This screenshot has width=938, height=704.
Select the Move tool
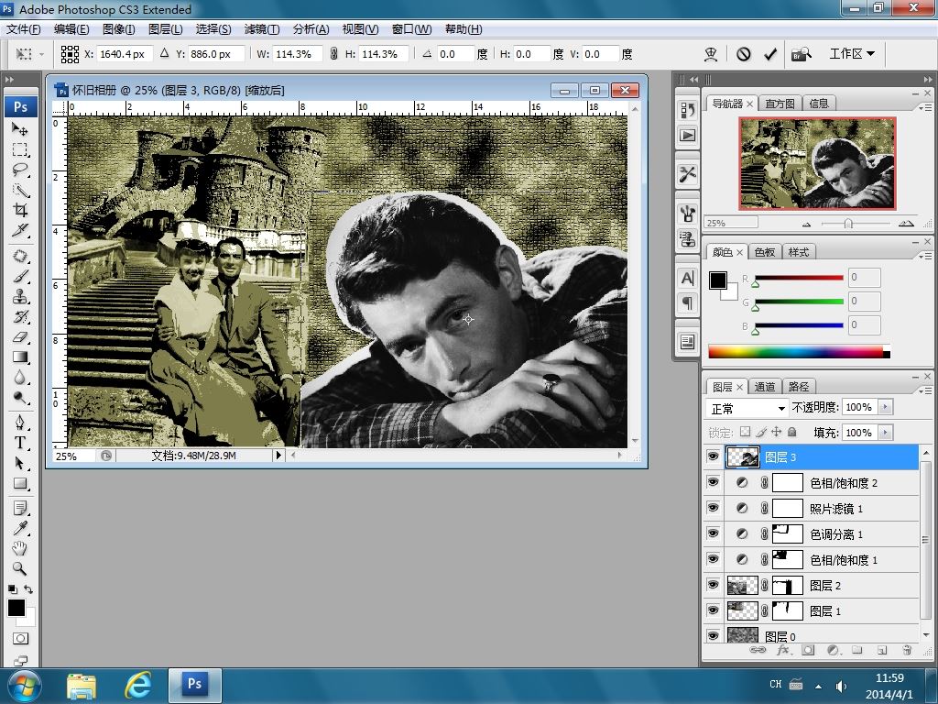(x=20, y=128)
